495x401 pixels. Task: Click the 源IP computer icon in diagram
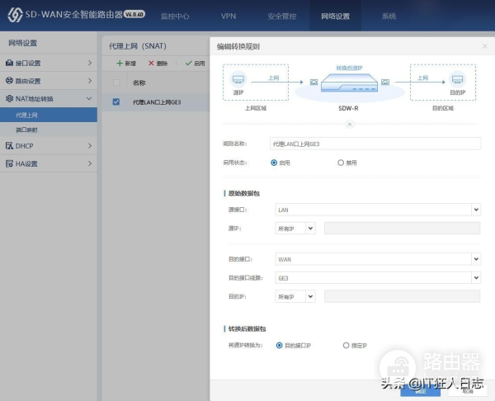pyautogui.click(x=238, y=79)
